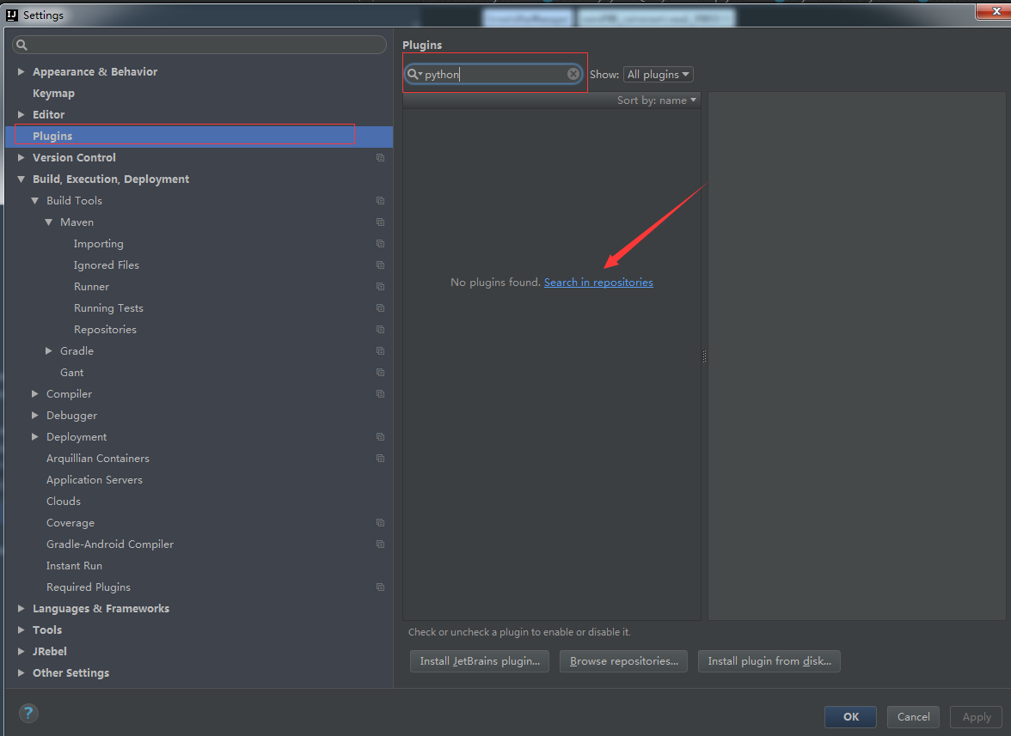The width and height of the screenshot is (1011, 736).
Task: Click the settings search field
Action: tap(199, 45)
